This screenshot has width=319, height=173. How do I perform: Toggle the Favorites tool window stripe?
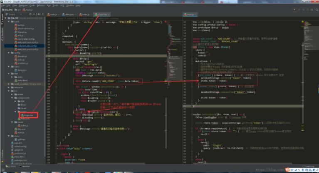tap(2, 156)
